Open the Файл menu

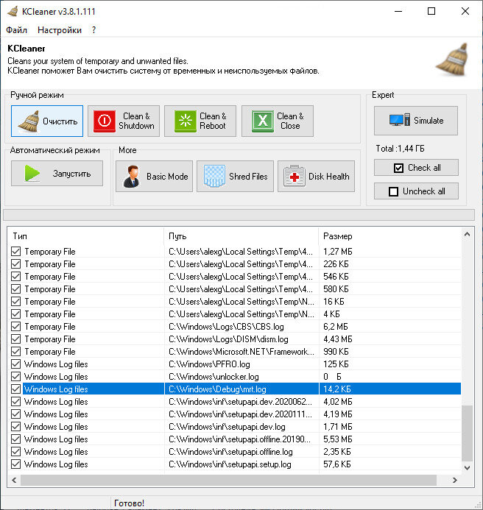point(17,30)
